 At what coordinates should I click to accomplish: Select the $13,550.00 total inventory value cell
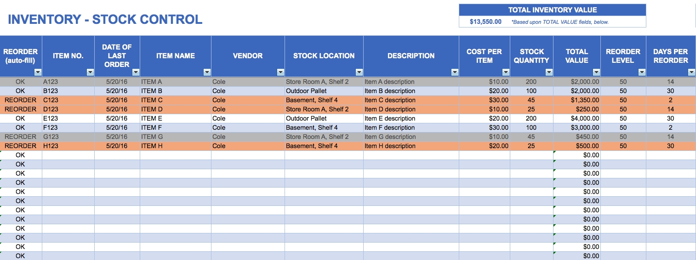485,22
